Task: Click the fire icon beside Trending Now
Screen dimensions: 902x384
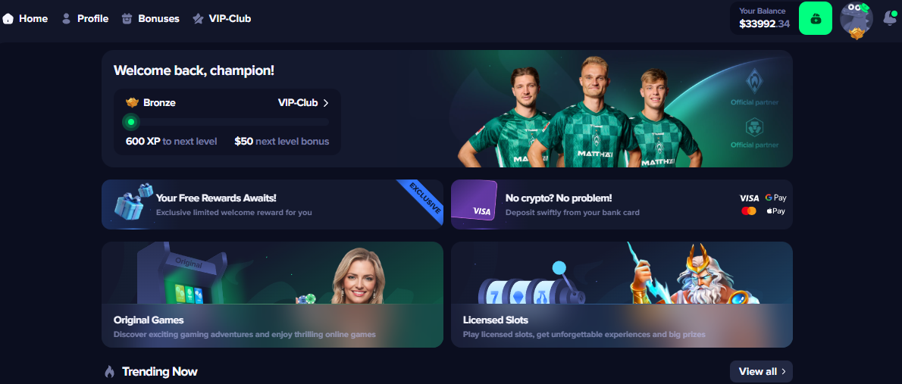Action: [x=109, y=372]
